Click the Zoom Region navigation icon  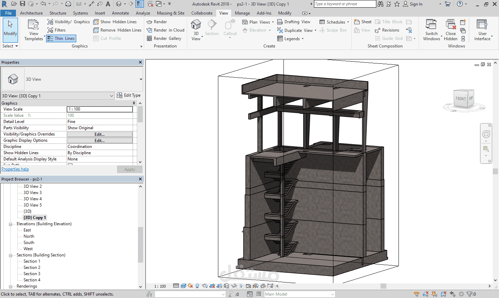pyautogui.click(x=486, y=149)
